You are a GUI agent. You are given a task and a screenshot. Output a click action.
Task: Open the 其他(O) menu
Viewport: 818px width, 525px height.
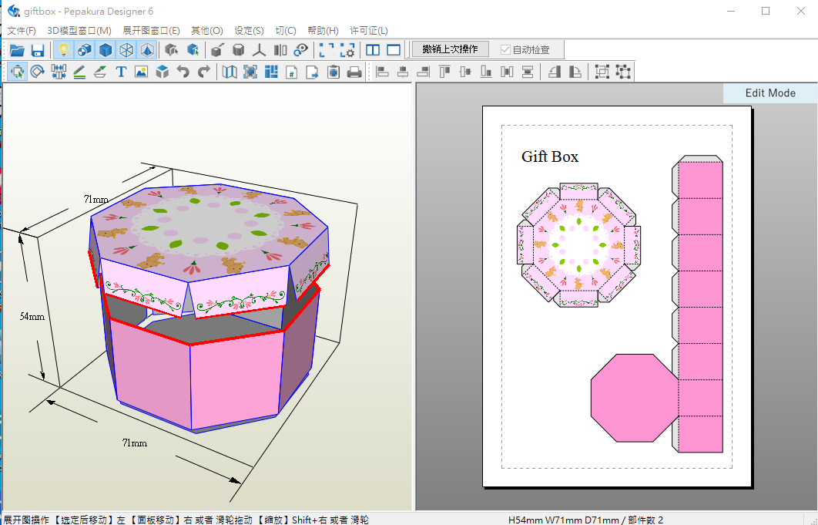[207, 31]
